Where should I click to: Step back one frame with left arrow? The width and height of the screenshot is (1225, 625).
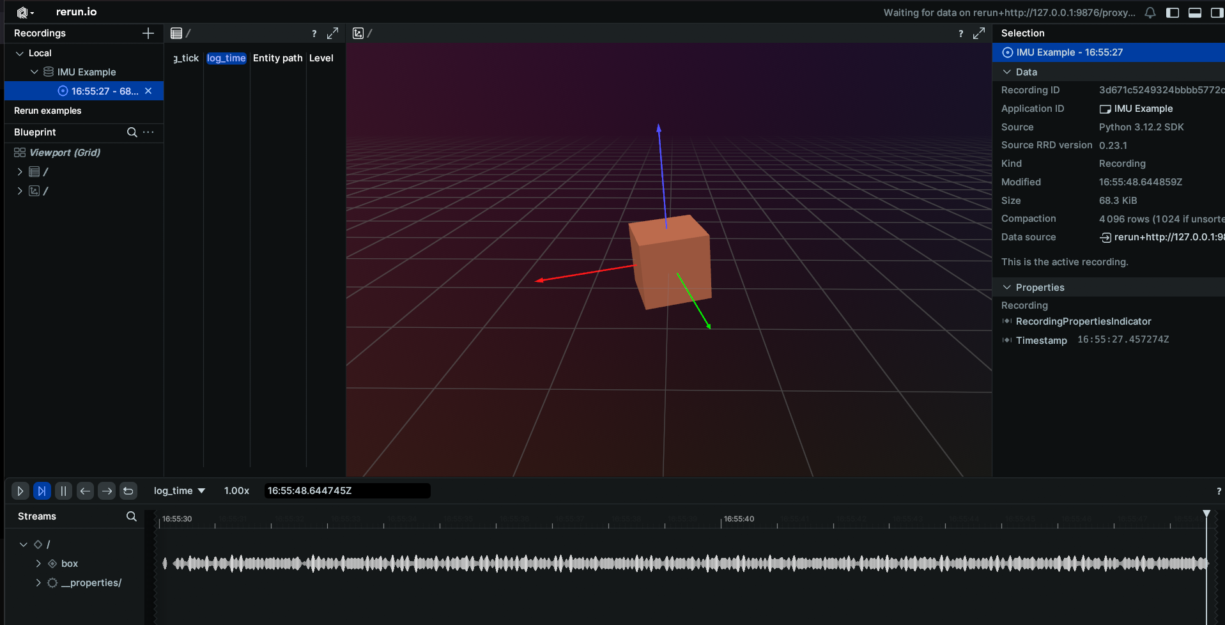click(x=85, y=491)
